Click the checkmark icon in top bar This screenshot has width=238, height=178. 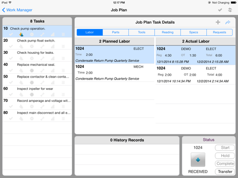click(x=220, y=10)
